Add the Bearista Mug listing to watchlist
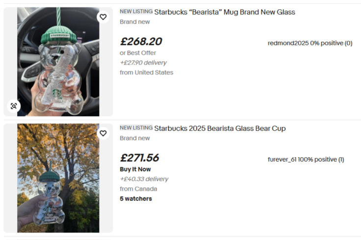Image resolution: width=361 pixels, height=240 pixels. click(x=103, y=17)
